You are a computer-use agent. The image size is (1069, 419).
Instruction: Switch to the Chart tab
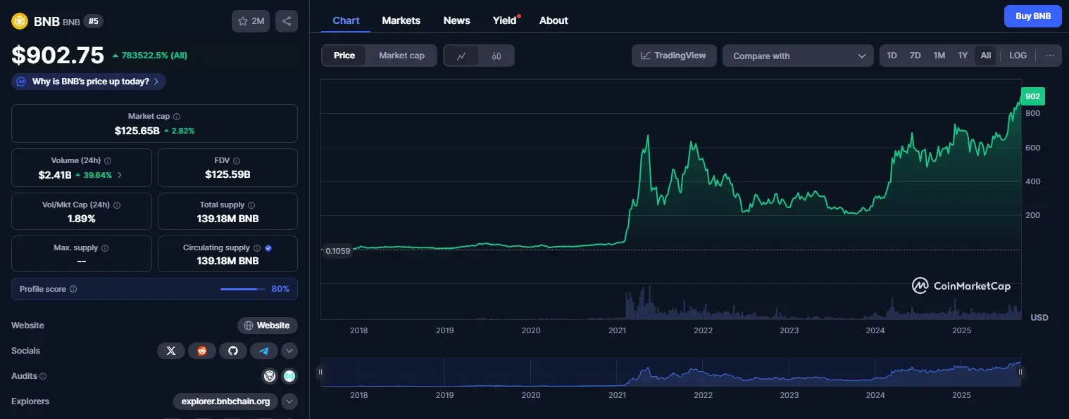(346, 20)
